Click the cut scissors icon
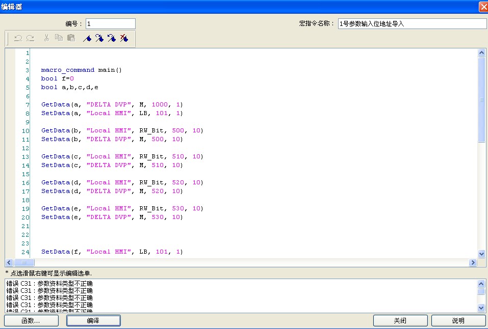 (x=46, y=38)
